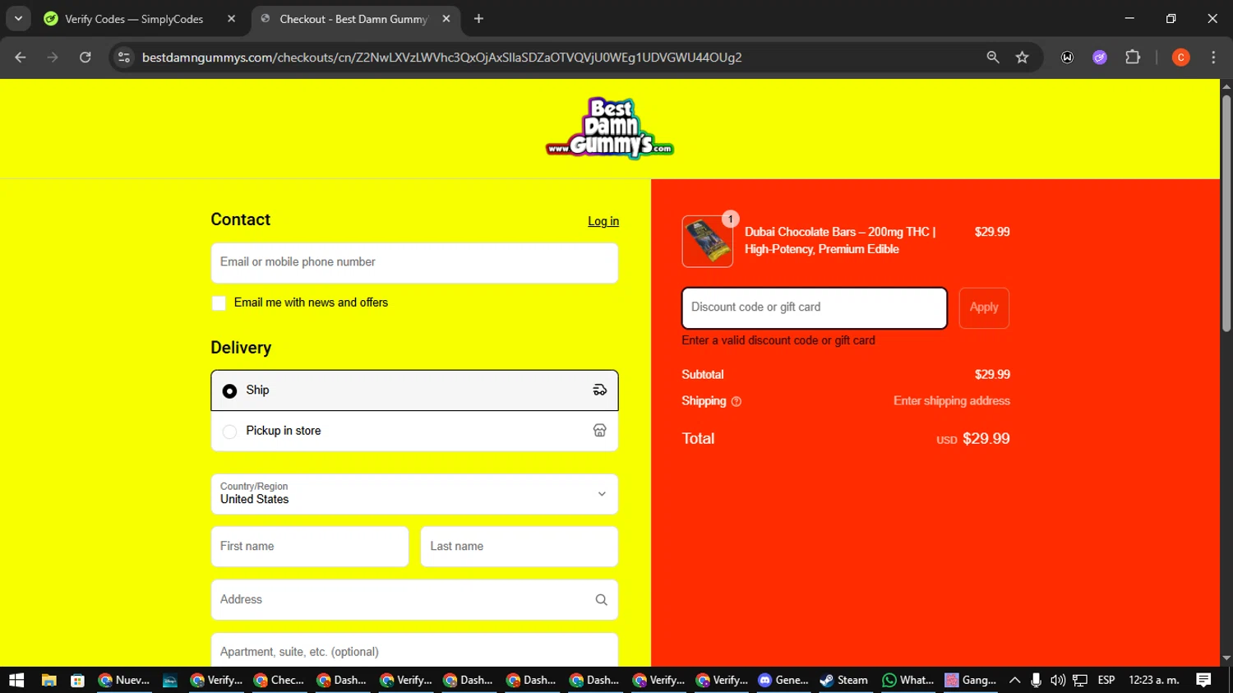Click the browser forward arrow
Screen dimensions: 1233x693
53,58
